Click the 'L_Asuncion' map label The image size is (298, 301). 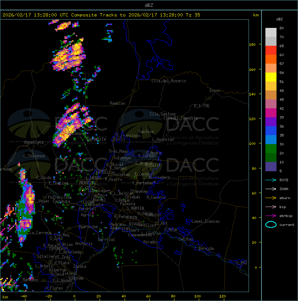click(x=163, y=139)
